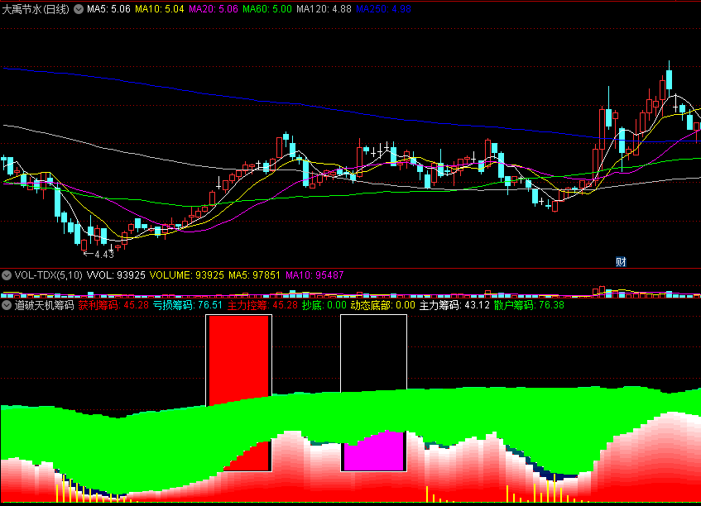Click the 财 finance marker icon

click(x=621, y=262)
